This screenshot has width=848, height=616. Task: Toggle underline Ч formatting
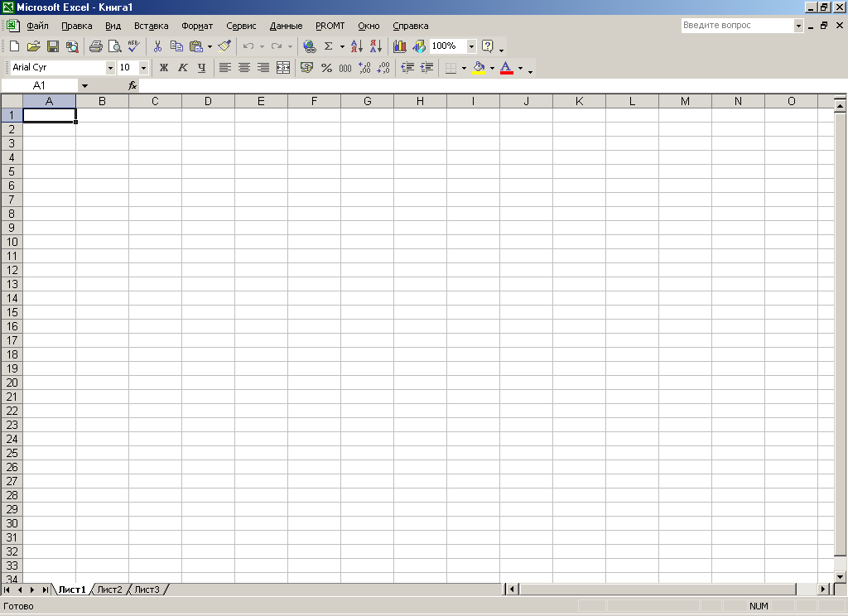pos(202,68)
